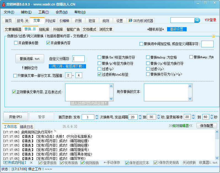
Task: Click the 保存配置 button
Action: click(206, 126)
